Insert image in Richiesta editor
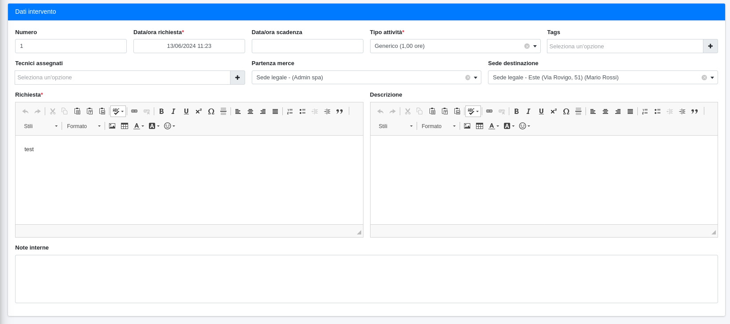 pos(112,126)
